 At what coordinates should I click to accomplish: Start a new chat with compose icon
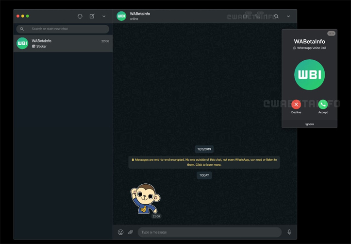coord(92,16)
